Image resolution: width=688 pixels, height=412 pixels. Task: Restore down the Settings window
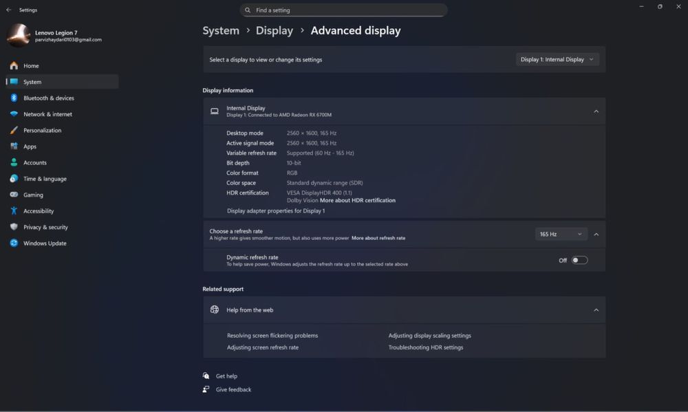coord(660,7)
